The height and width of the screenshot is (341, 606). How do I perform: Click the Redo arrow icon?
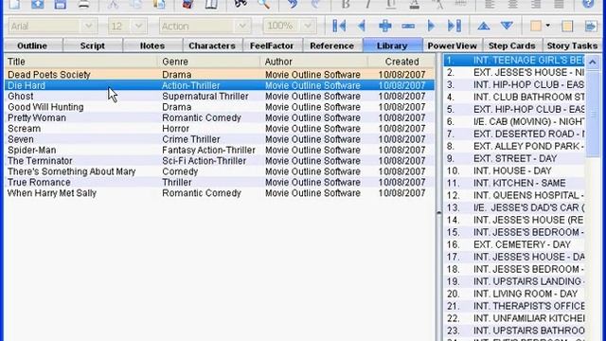[315, 4]
